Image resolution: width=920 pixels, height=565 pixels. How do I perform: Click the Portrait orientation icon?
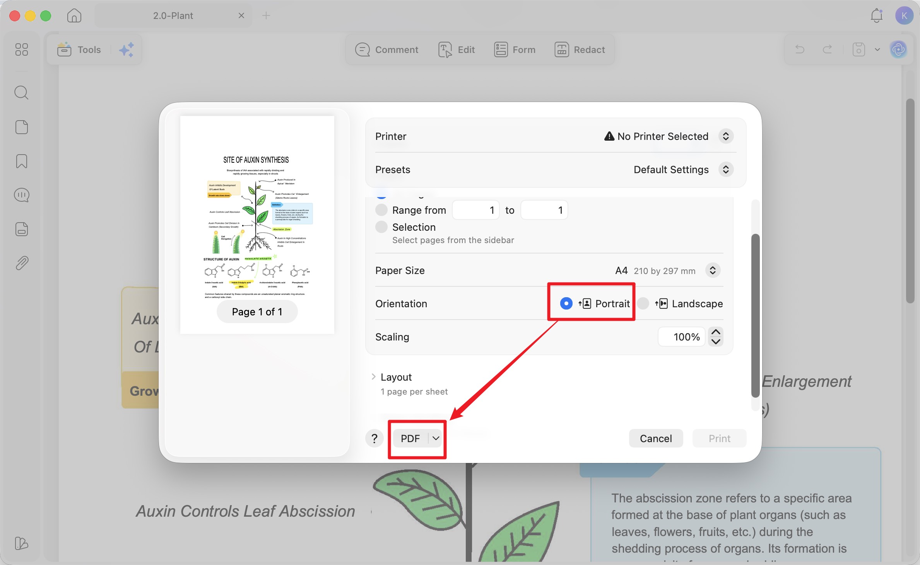pyautogui.click(x=585, y=303)
